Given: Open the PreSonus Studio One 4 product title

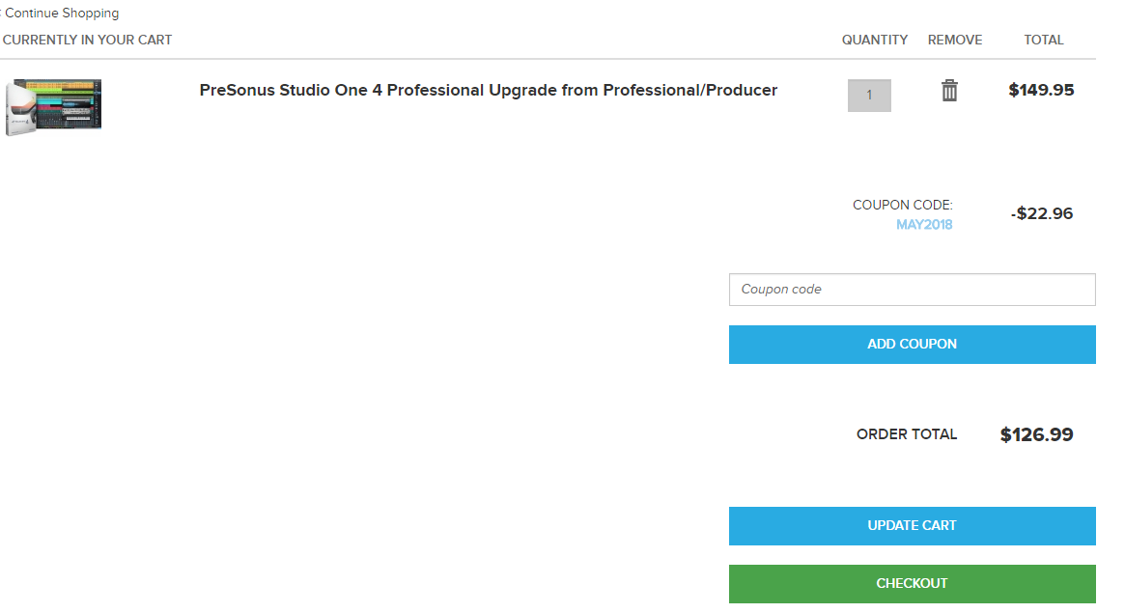Looking at the screenshot, I should coord(488,90).
